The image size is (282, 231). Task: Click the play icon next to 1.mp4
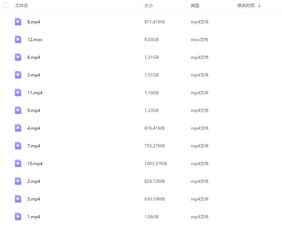pyautogui.click(x=18, y=216)
